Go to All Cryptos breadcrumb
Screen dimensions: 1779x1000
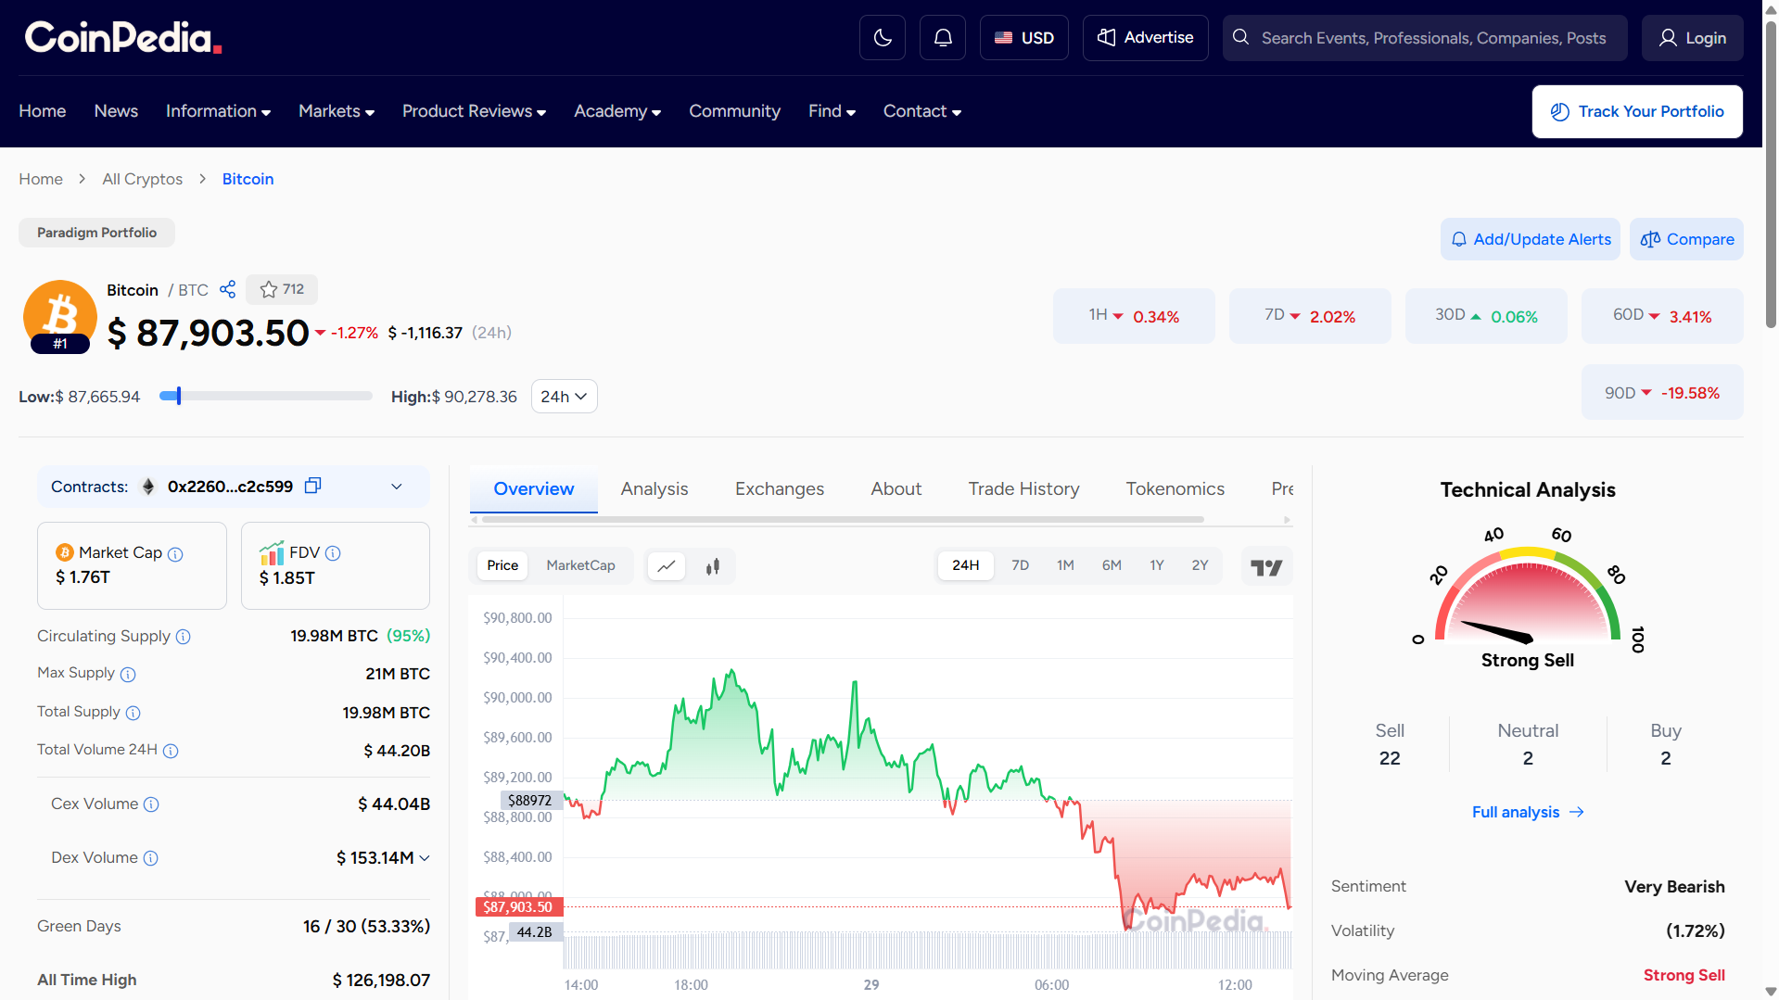point(142,179)
